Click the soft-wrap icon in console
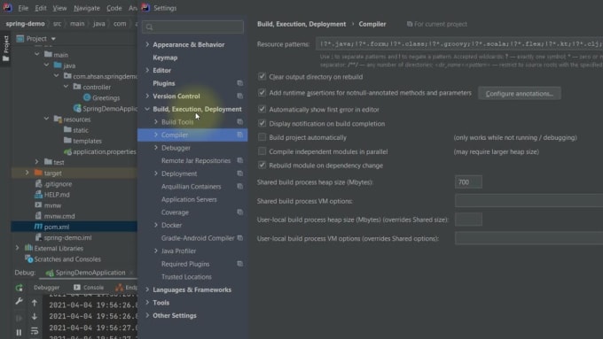This screenshot has height=339, width=603. pyautogui.click(x=35, y=331)
